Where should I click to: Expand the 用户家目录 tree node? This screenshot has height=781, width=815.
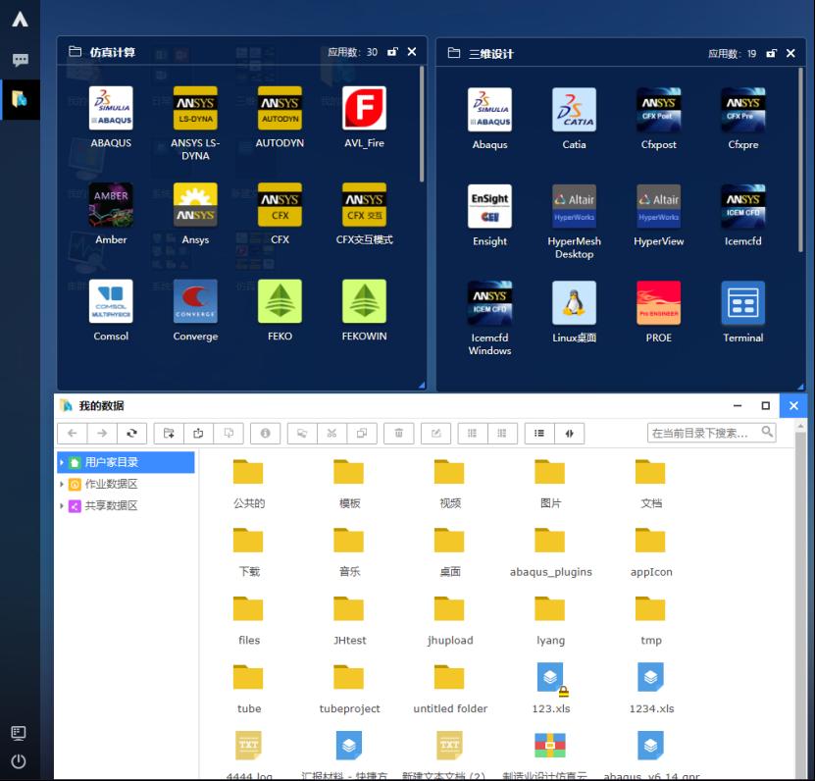[62, 462]
